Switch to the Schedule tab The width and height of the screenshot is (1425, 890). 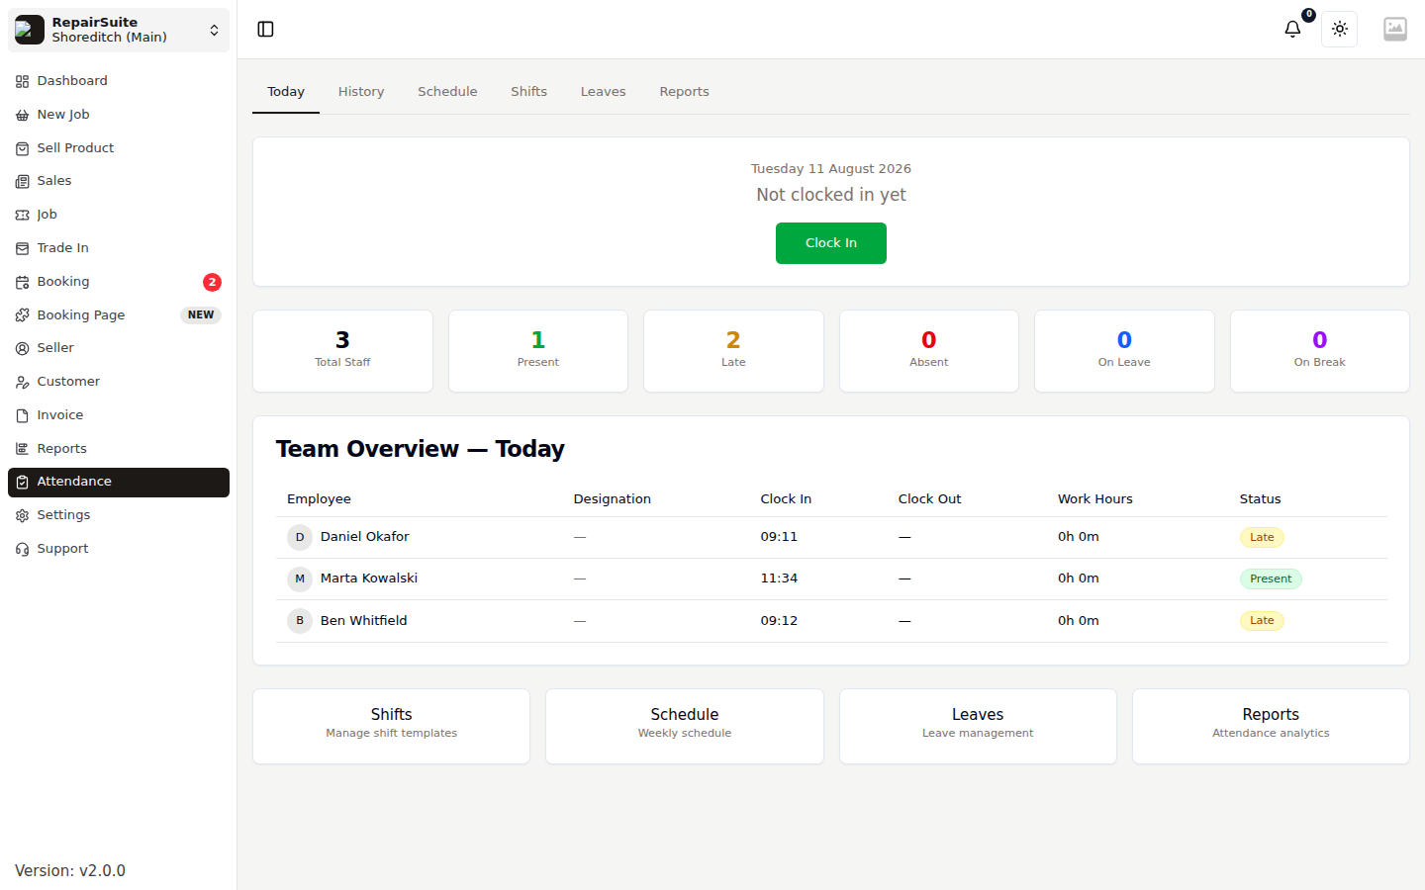pyautogui.click(x=447, y=92)
